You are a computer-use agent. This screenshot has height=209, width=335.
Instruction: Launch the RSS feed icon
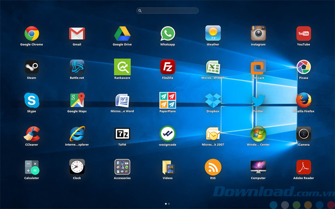(213, 167)
